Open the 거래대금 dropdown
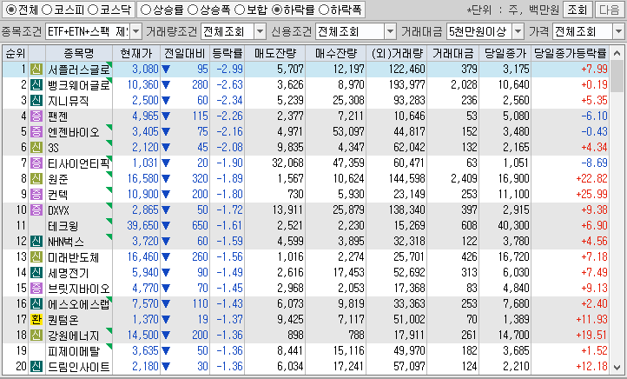Image resolution: width=627 pixels, height=379 pixels. [x=518, y=31]
